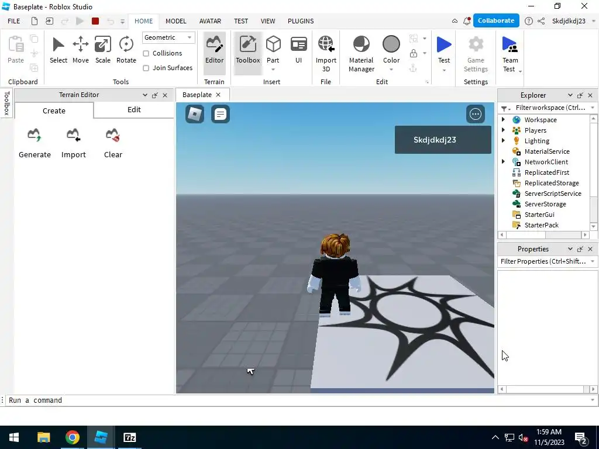The height and width of the screenshot is (449, 599).
Task: Open File Explorer from taskbar
Action: 43,437
